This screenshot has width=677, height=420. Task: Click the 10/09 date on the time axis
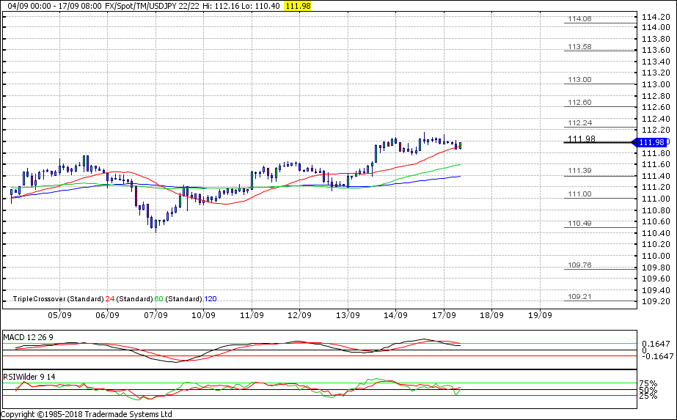point(203,316)
